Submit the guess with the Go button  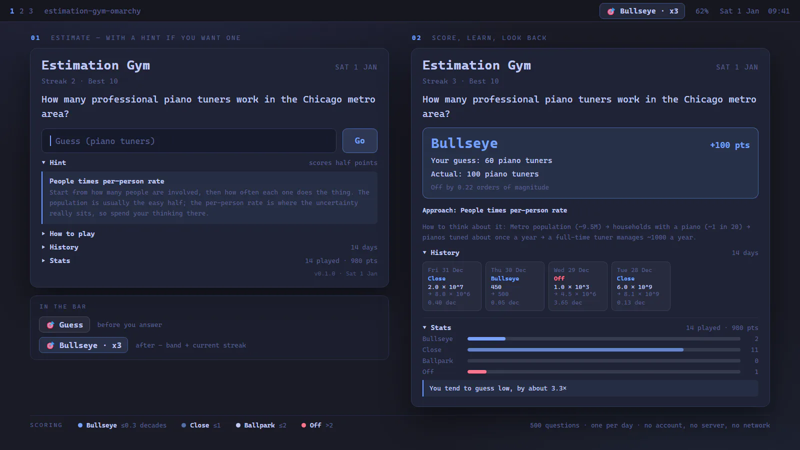click(360, 141)
